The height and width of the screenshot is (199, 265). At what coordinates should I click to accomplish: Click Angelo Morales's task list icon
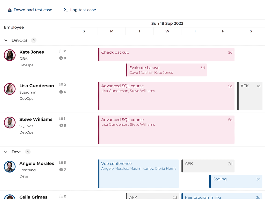tap(61, 162)
